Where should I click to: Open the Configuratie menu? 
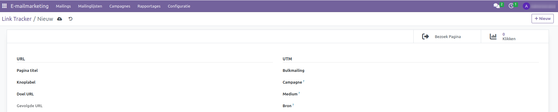click(179, 6)
